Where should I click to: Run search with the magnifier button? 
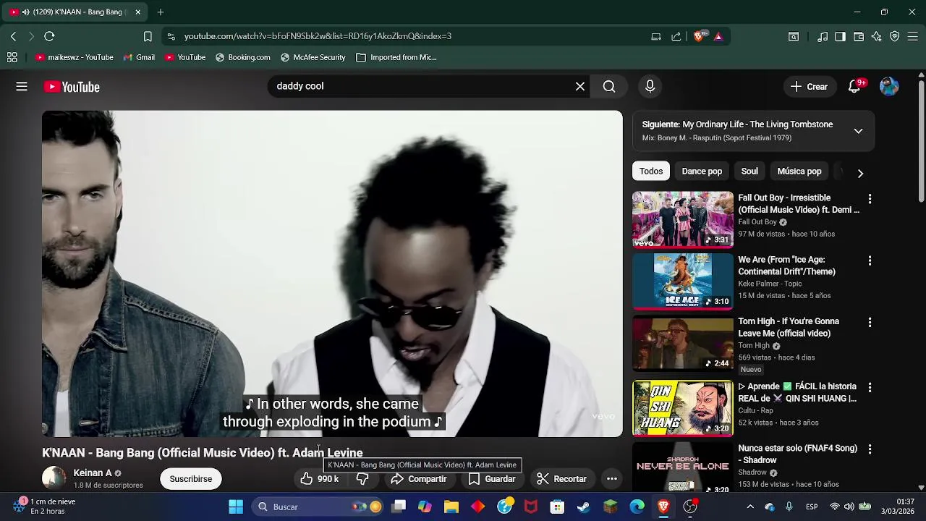coord(609,87)
